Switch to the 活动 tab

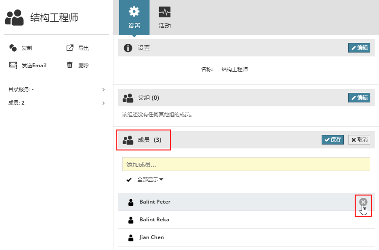(165, 17)
